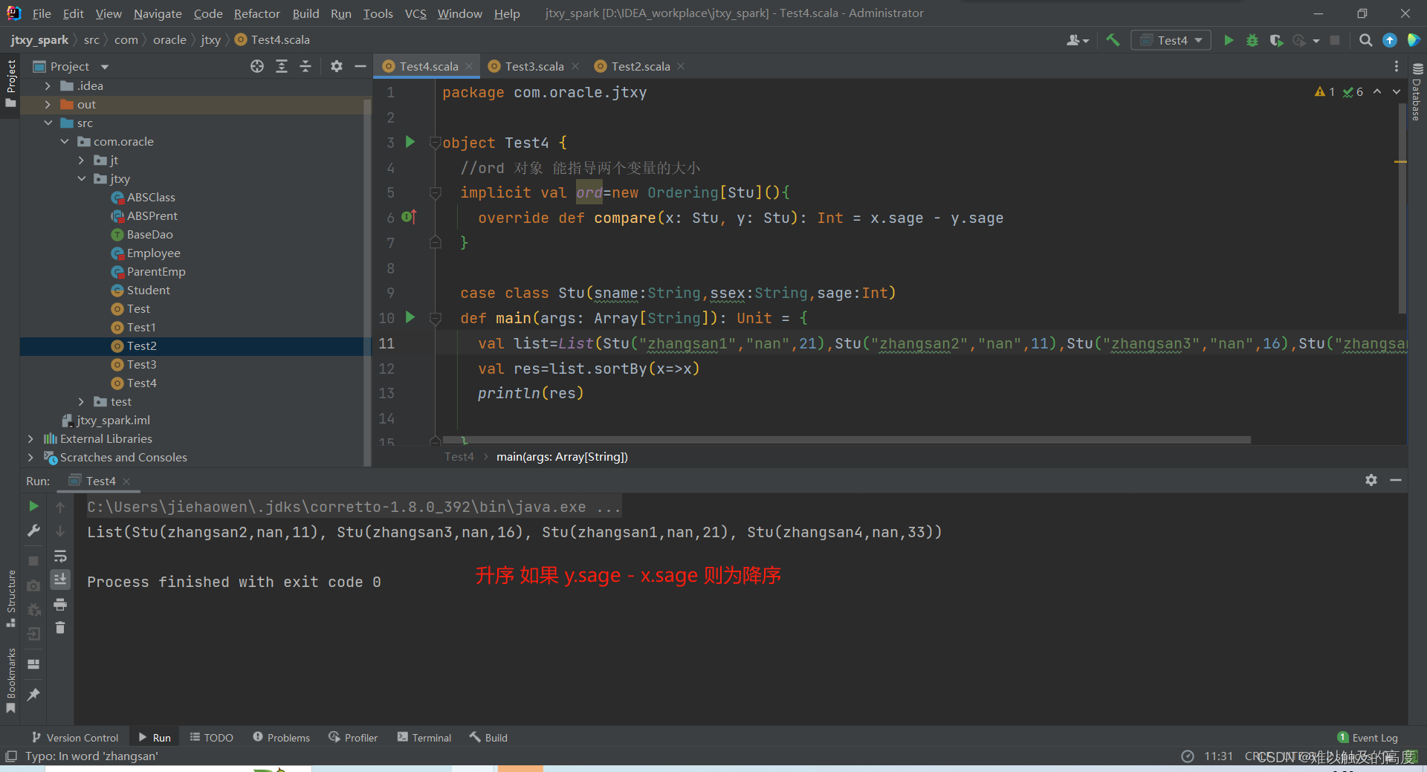
Task: Toggle scroll to end in Run console
Action: 60,579
